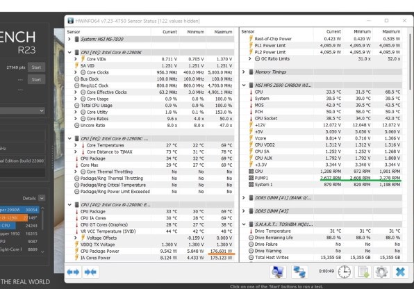Image resolution: width=414 pixels, height=289 pixels.
Task: Click the right pane Maximum column header
Action: pos(391,31)
